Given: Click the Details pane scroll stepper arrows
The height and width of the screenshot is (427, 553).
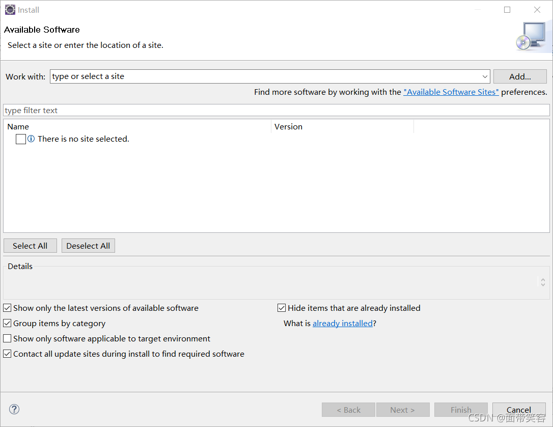Looking at the screenshot, I should (543, 282).
